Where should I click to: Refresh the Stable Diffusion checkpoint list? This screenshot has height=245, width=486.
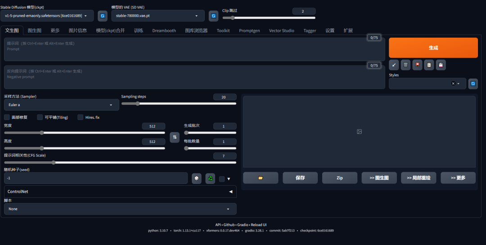pos(103,16)
